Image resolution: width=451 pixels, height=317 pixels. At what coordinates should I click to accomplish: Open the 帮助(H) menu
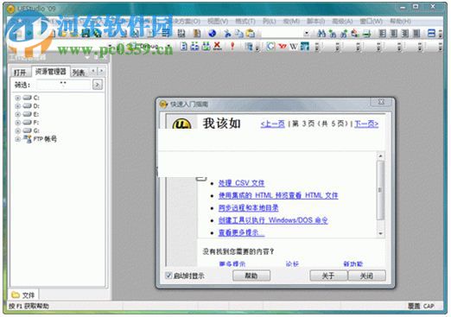point(400,22)
